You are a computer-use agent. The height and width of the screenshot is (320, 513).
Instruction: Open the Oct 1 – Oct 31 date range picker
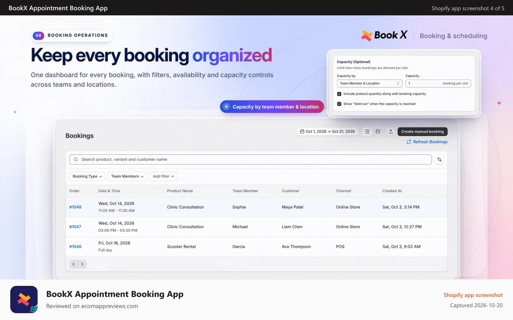(328, 131)
